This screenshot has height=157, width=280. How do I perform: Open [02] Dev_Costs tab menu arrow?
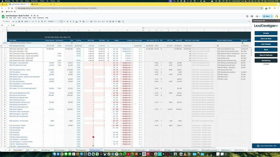pos(101,150)
